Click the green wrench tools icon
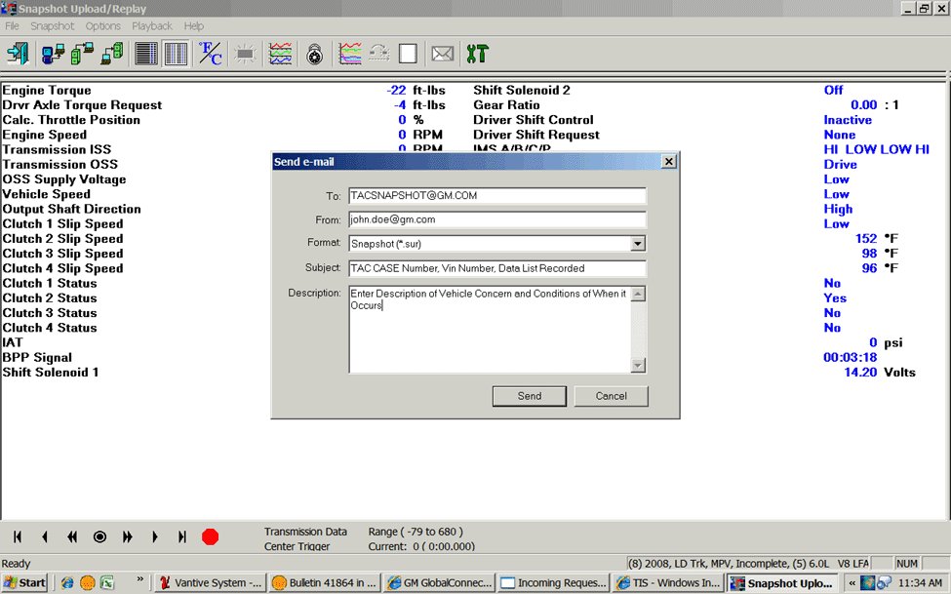Viewport: 951px width, 594px height. coord(477,54)
